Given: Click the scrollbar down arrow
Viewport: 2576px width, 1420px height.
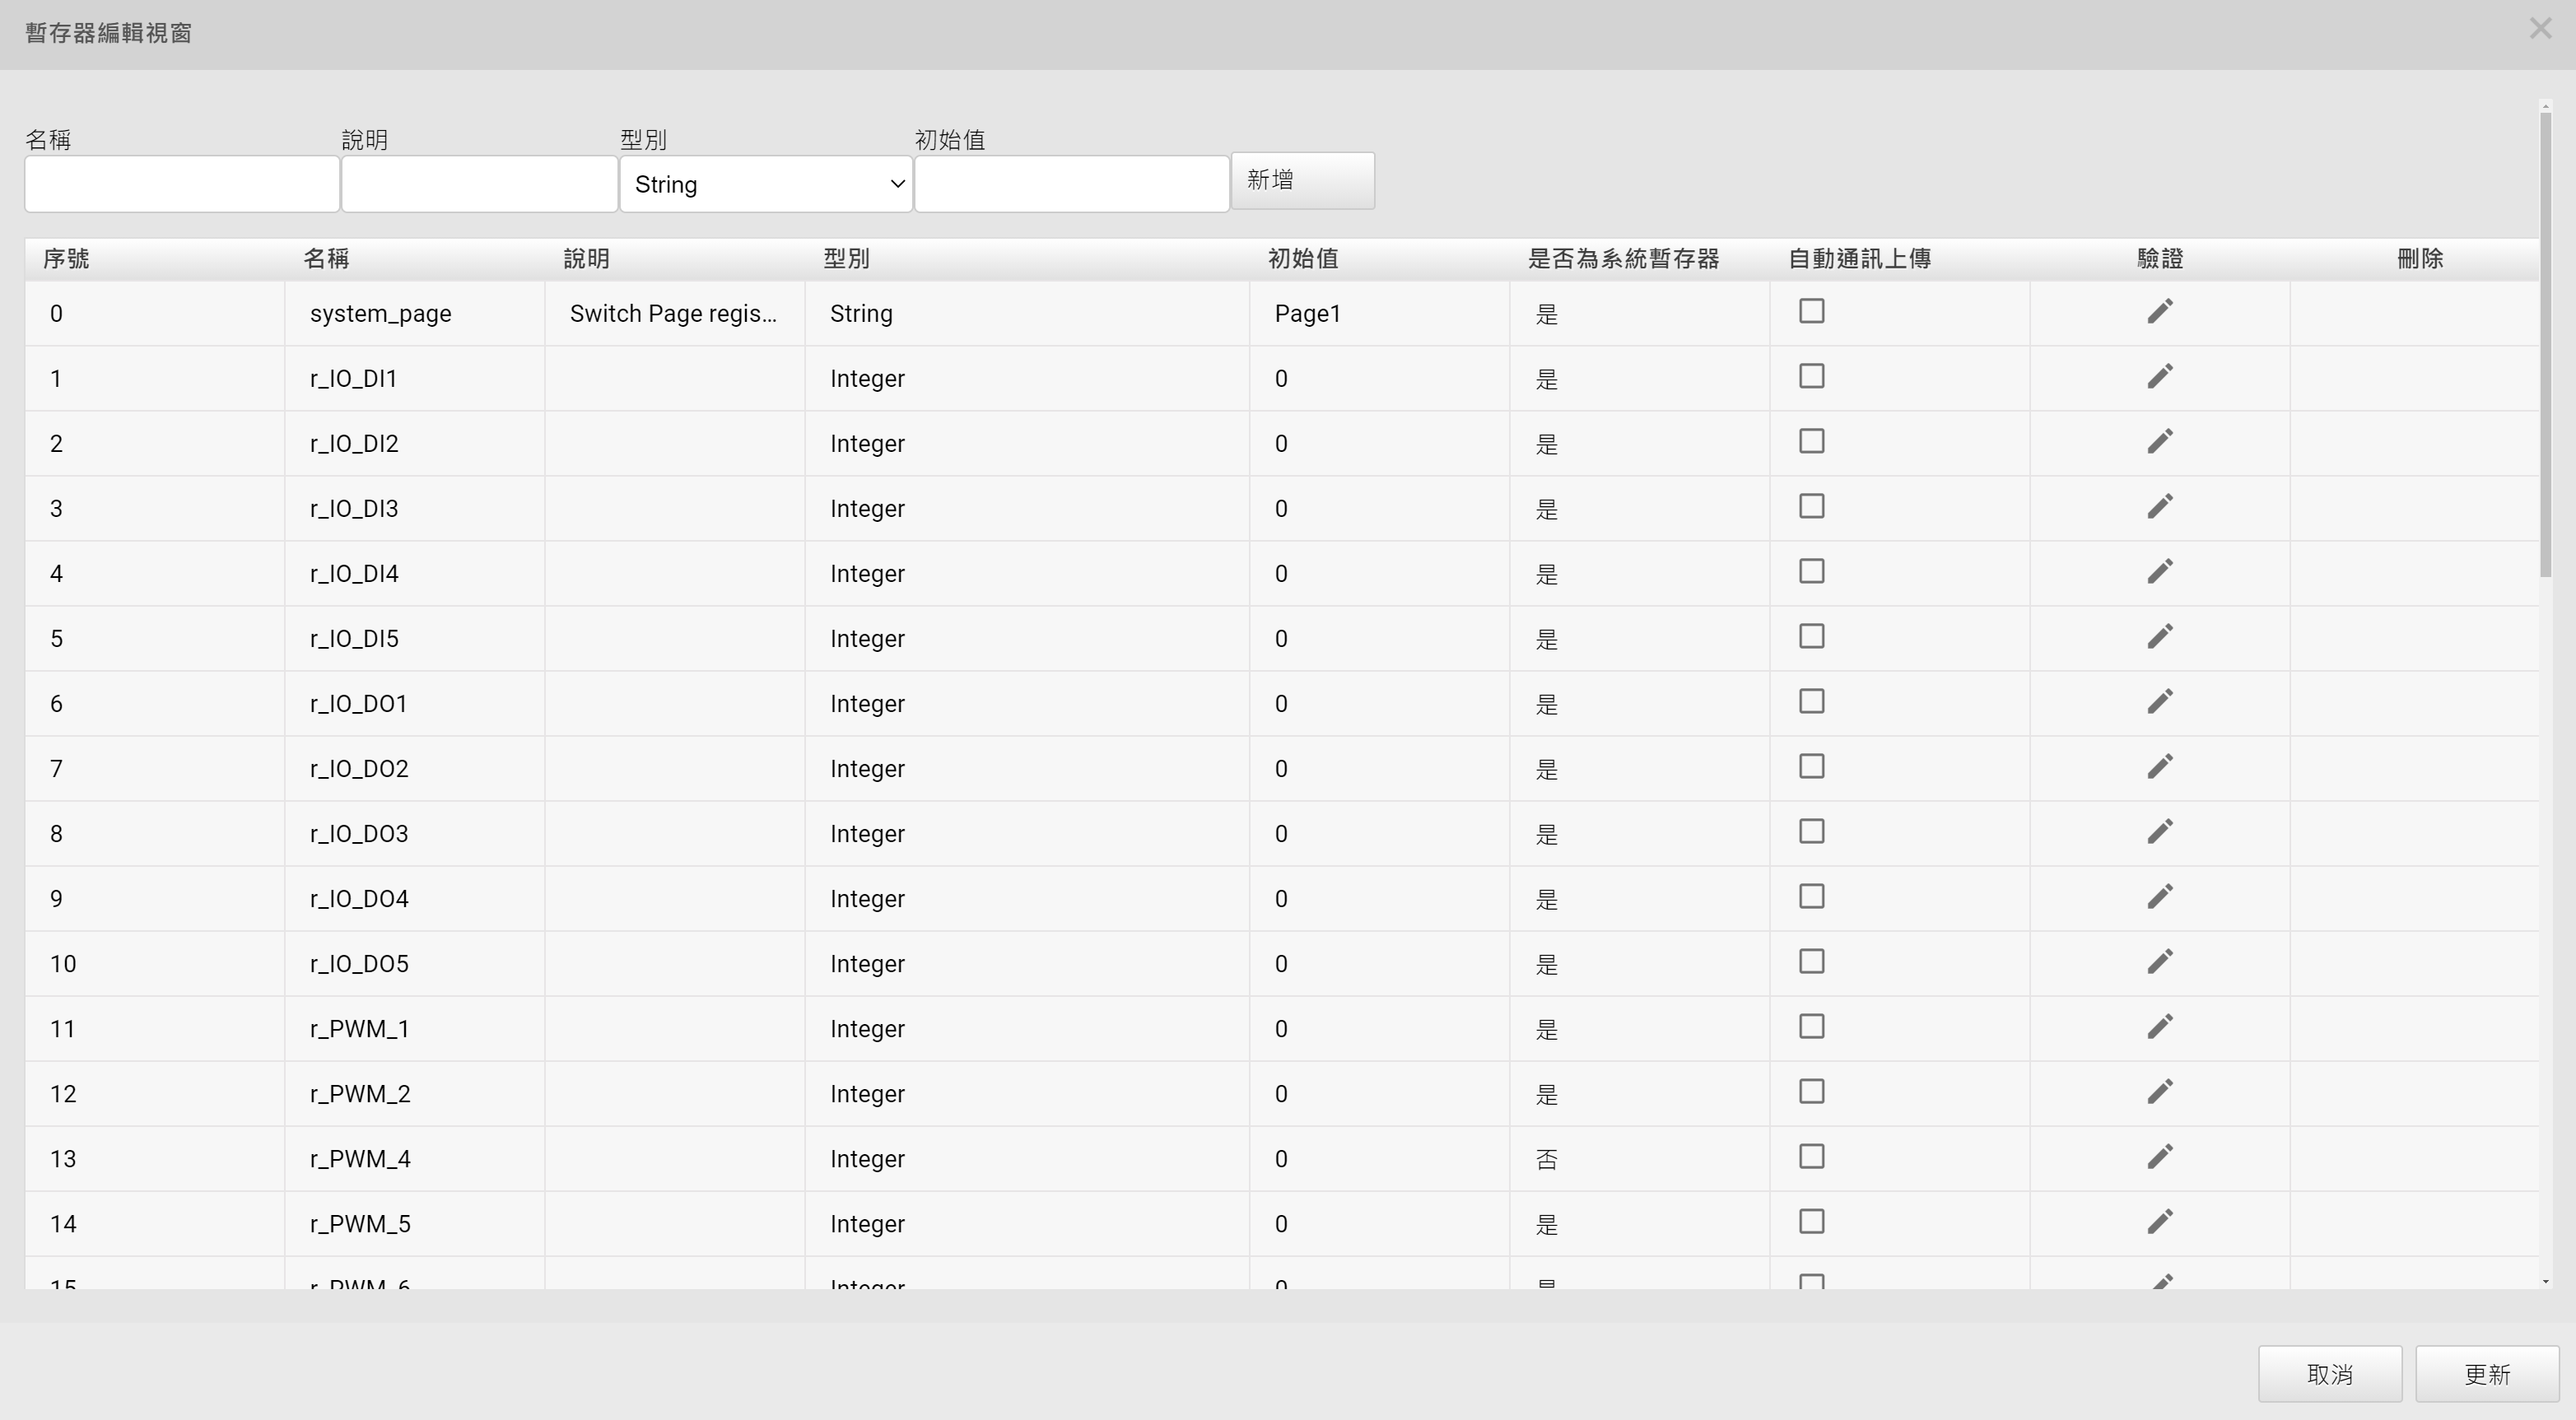Looking at the screenshot, I should 2546,1282.
